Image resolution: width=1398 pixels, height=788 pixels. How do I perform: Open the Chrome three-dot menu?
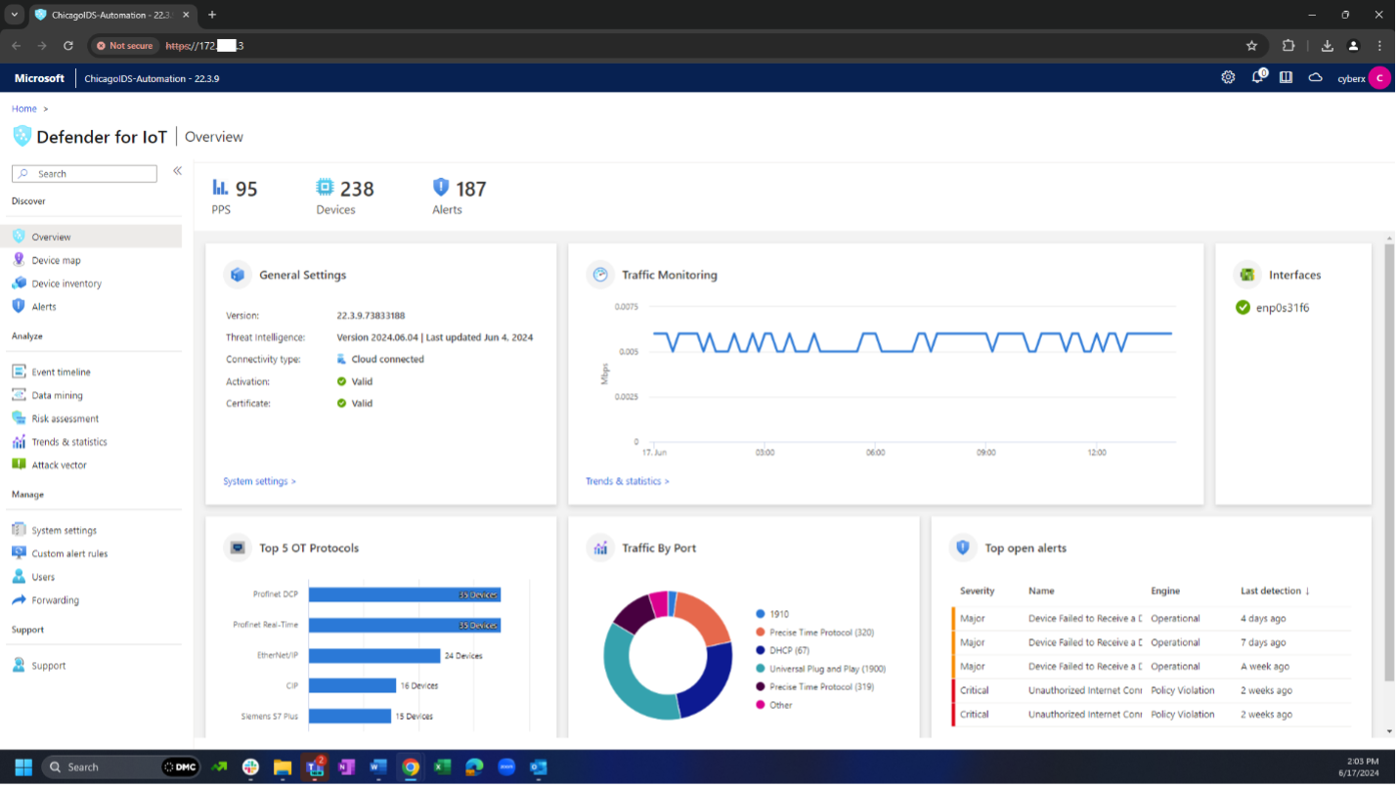(1379, 46)
